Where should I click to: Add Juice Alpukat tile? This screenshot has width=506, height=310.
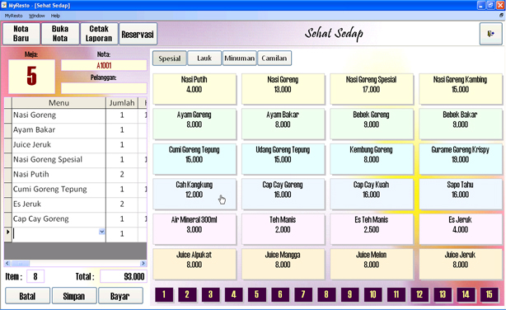(194, 264)
